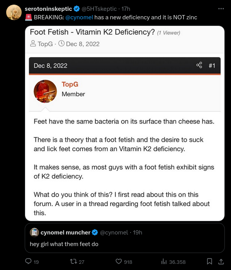Click the Foot Fetish thread title
Image resolution: width=231 pixels, height=270 pixels.
click(x=92, y=32)
